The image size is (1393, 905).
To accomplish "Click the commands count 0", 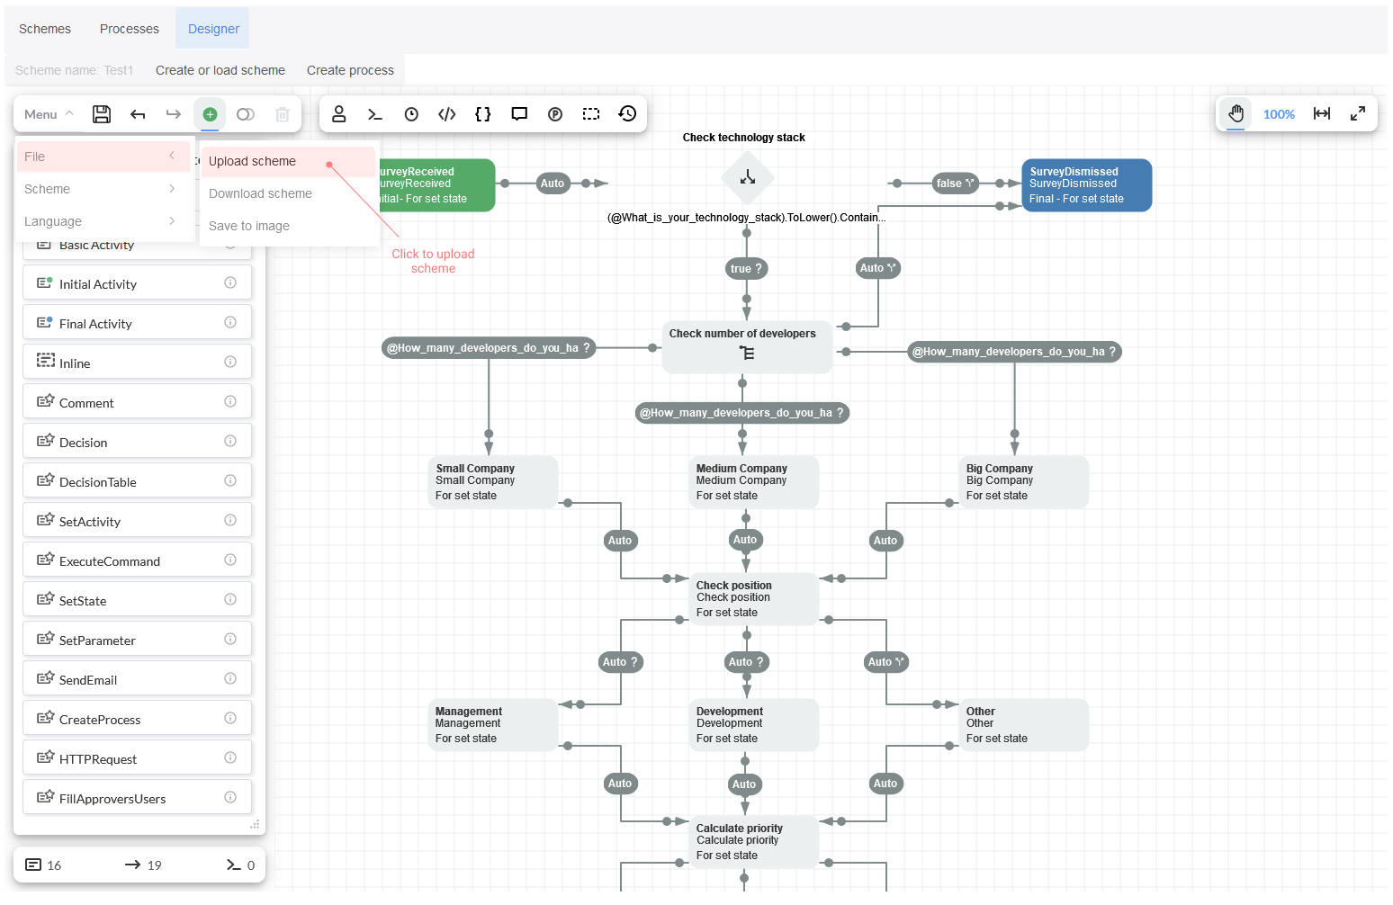I will tap(240, 865).
